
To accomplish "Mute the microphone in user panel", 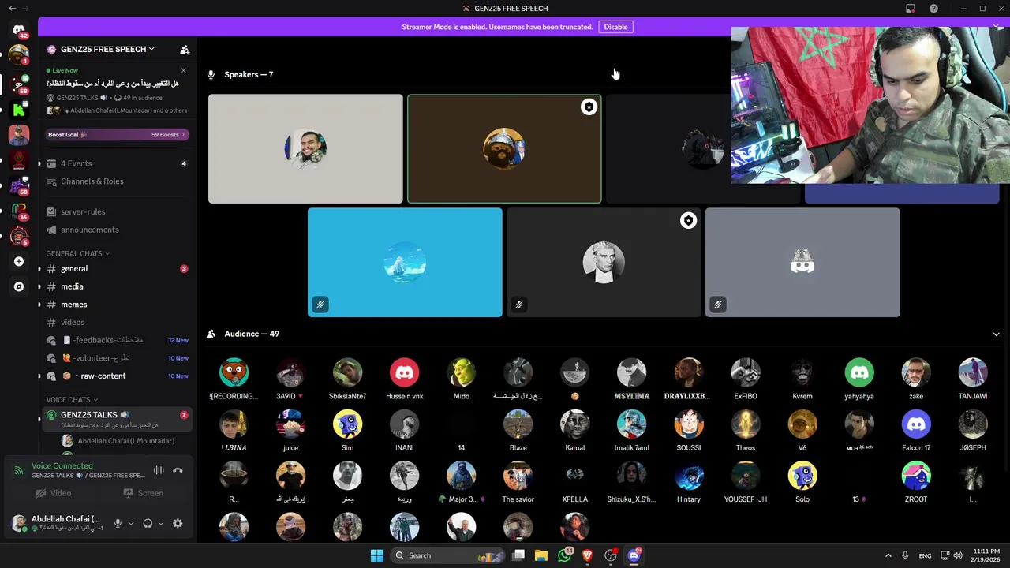I will point(118,523).
